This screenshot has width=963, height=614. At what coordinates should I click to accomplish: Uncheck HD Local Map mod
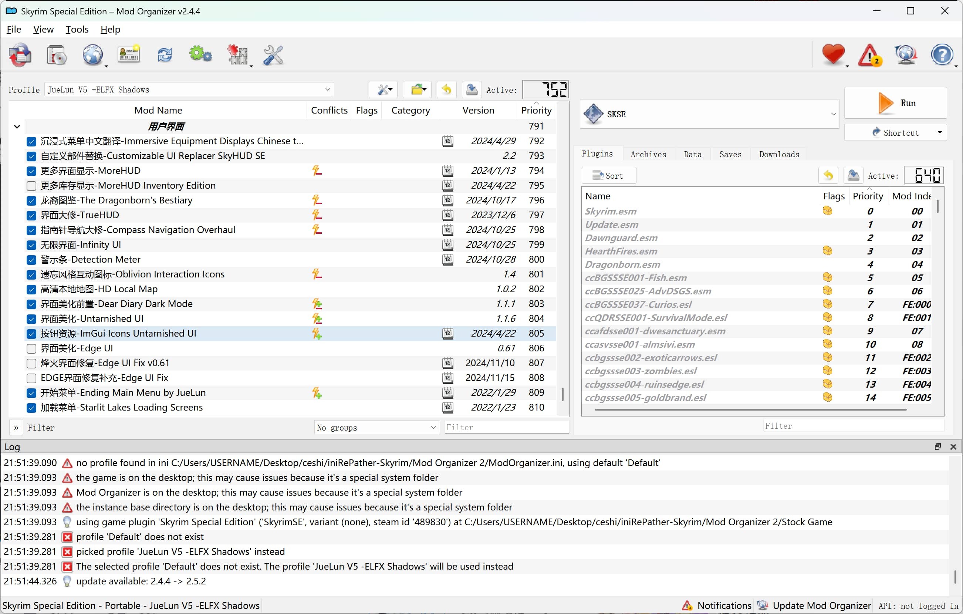(x=31, y=290)
